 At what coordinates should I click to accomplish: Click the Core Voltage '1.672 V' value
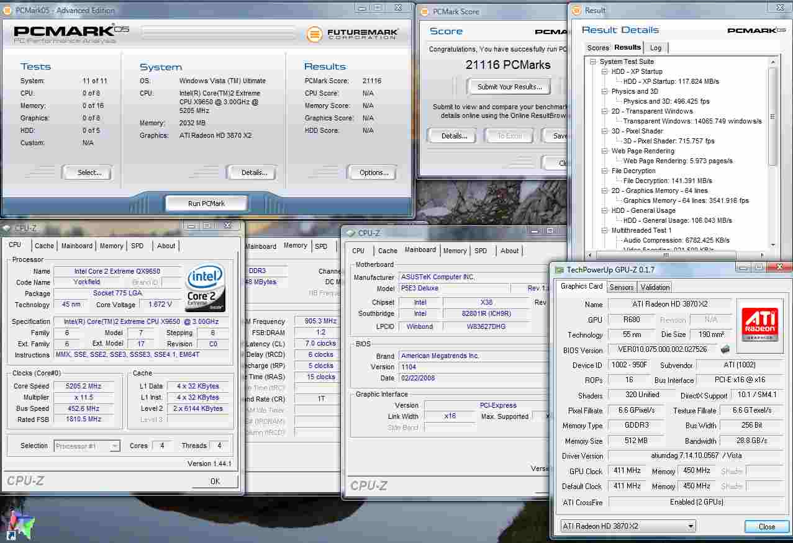[x=160, y=305]
